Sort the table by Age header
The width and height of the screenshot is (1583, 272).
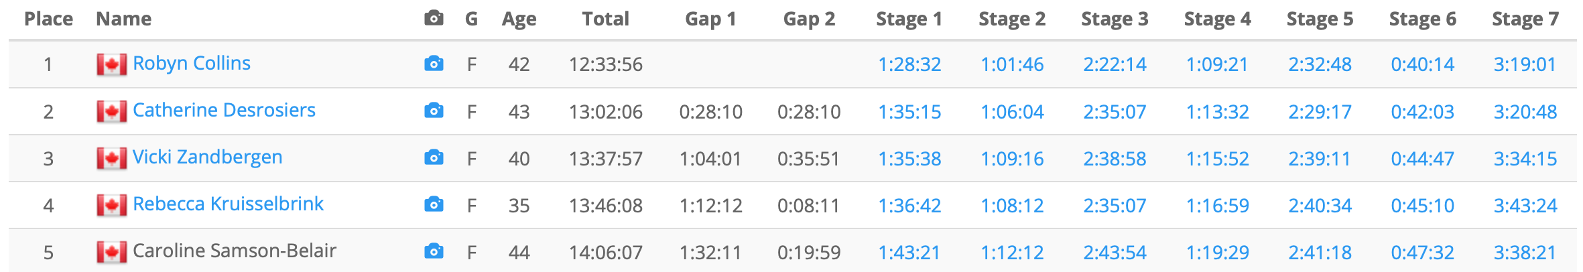click(x=519, y=19)
